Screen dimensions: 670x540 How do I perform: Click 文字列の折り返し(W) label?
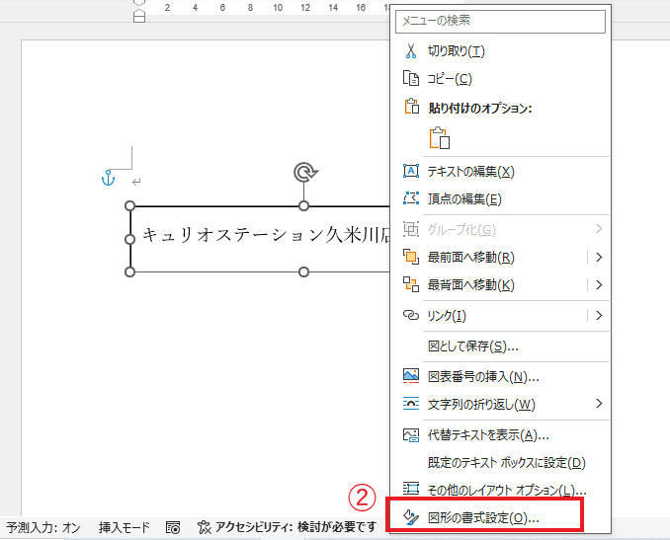pyautogui.click(x=481, y=404)
